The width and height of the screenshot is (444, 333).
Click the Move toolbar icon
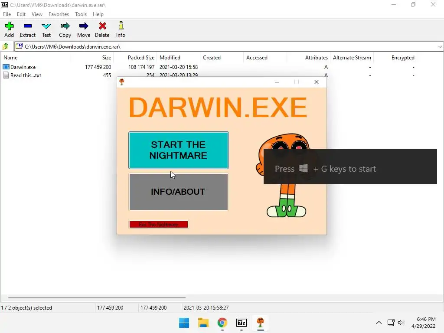(84, 29)
